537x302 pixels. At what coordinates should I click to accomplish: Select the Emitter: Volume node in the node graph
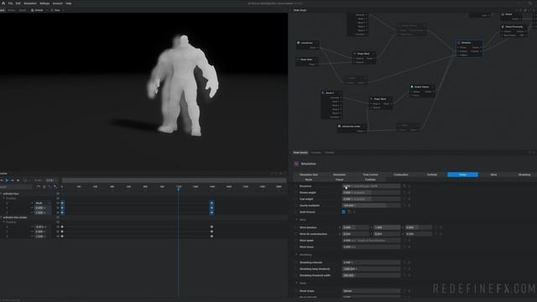pos(422,91)
